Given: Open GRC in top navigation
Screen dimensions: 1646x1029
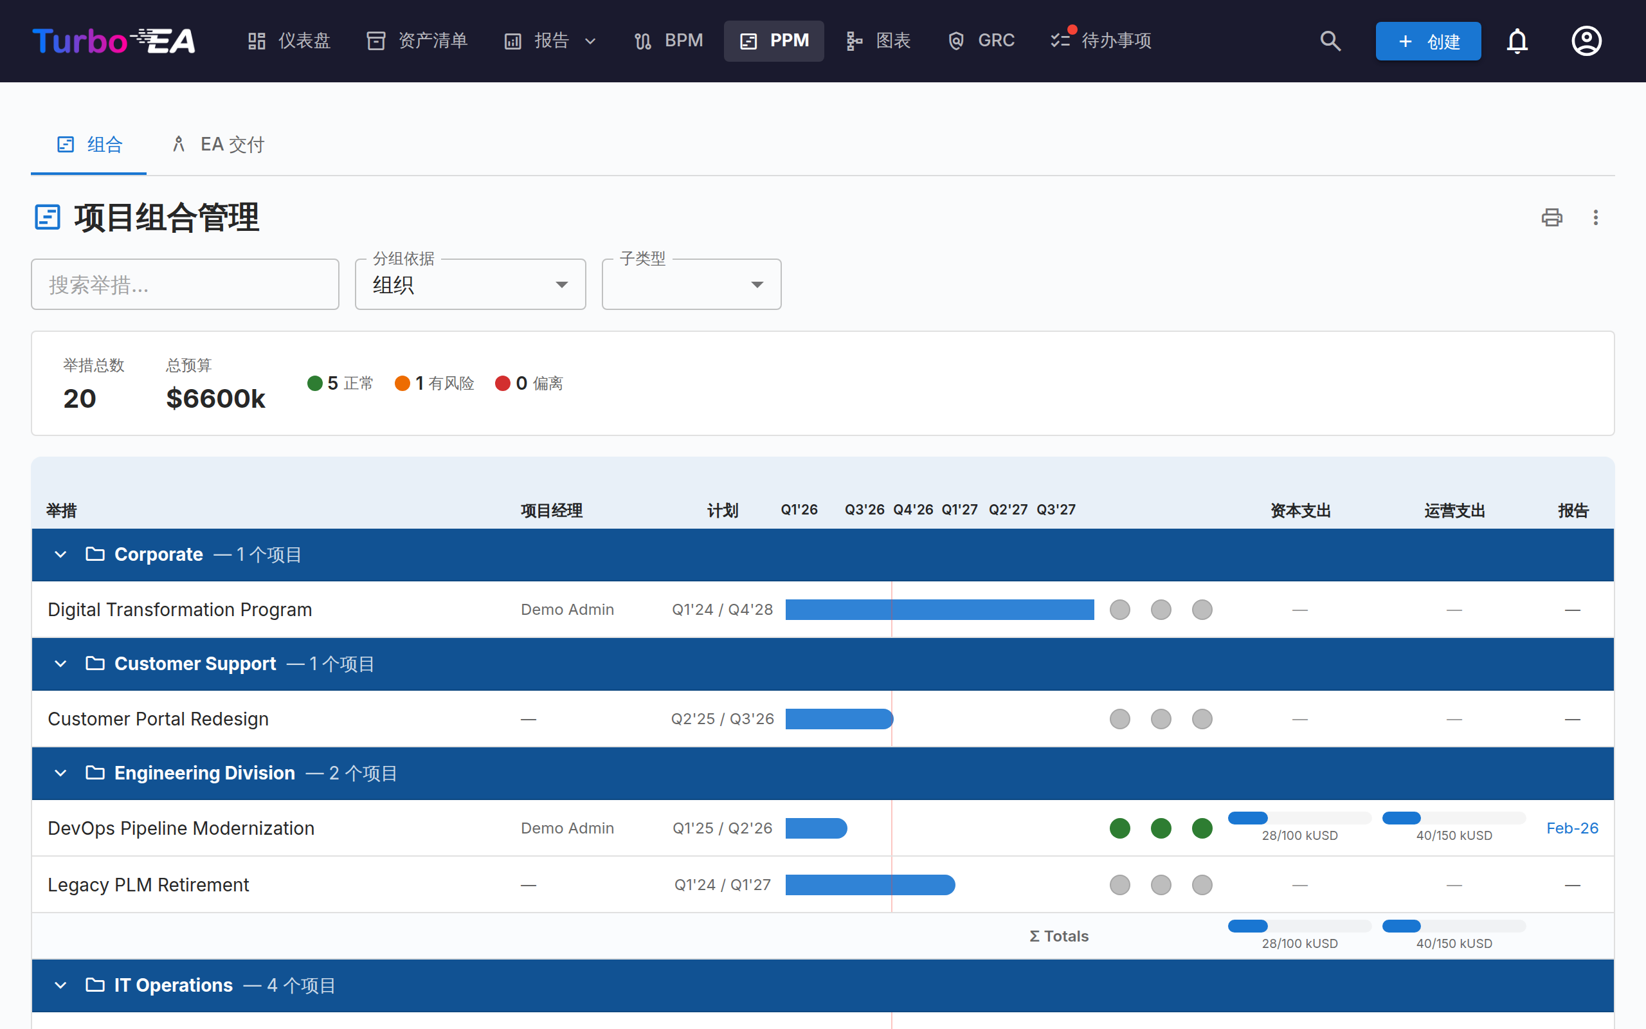Looking at the screenshot, I should [x=981, y=41].
